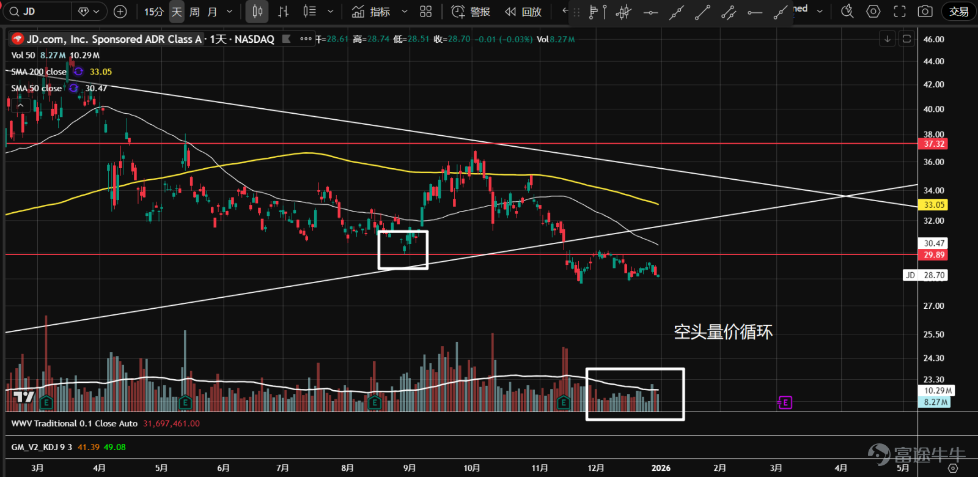The height and width of the screenshot is (477, 978).
Task: Switch to the 周 weekly timeframe
Action: point(194,12)
